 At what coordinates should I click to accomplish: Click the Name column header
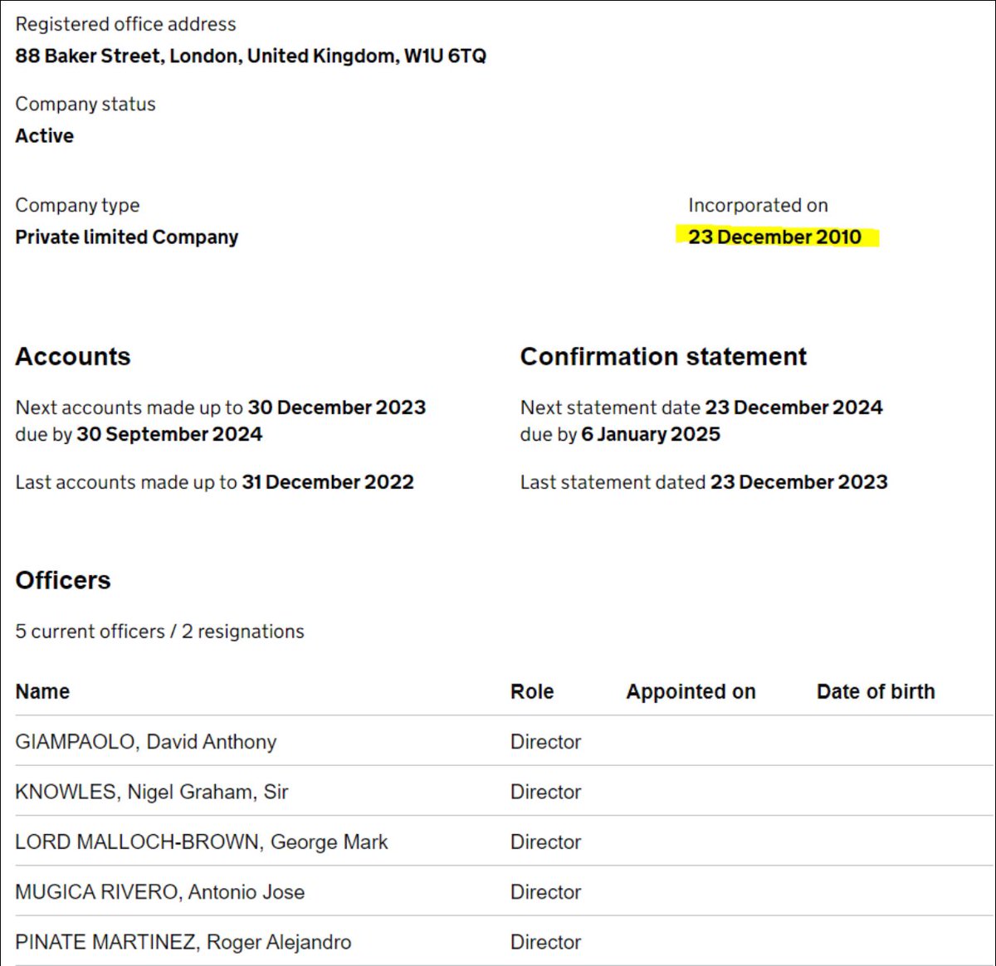[42, 692]
